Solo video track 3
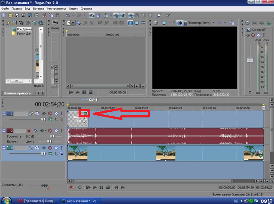This screenshot has width=274, height=204. click(x=62, y=148)
